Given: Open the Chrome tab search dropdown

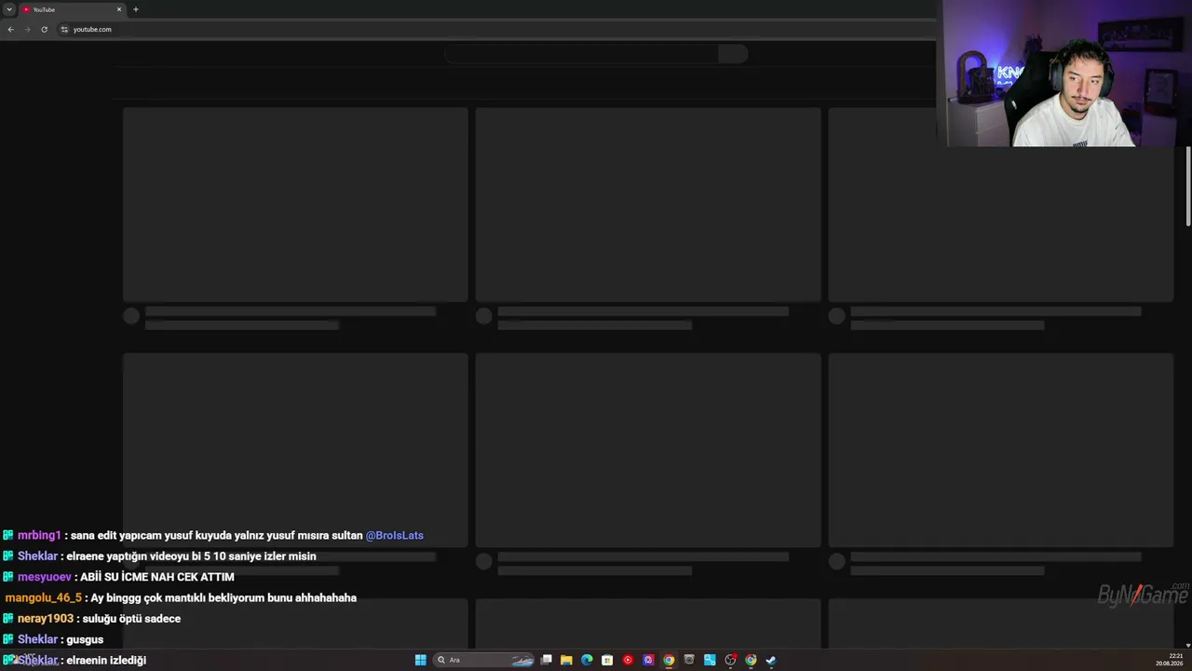Looking at the screenshot, I should [9, 9].
